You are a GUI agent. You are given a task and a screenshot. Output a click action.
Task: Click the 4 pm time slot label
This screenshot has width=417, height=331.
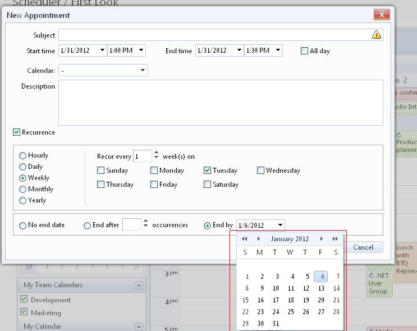click(x=171, y=302)
